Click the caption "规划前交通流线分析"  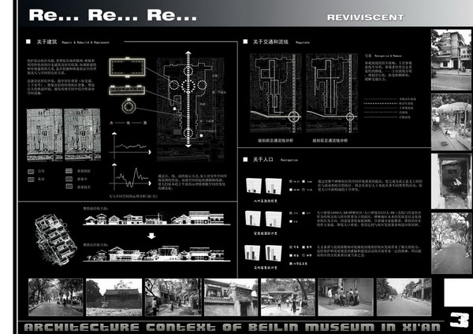tap(275, 140)
